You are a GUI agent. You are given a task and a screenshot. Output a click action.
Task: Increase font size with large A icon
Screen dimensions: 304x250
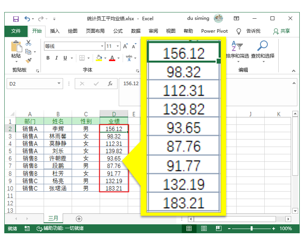pyautogui.click(x=125, y=46)
